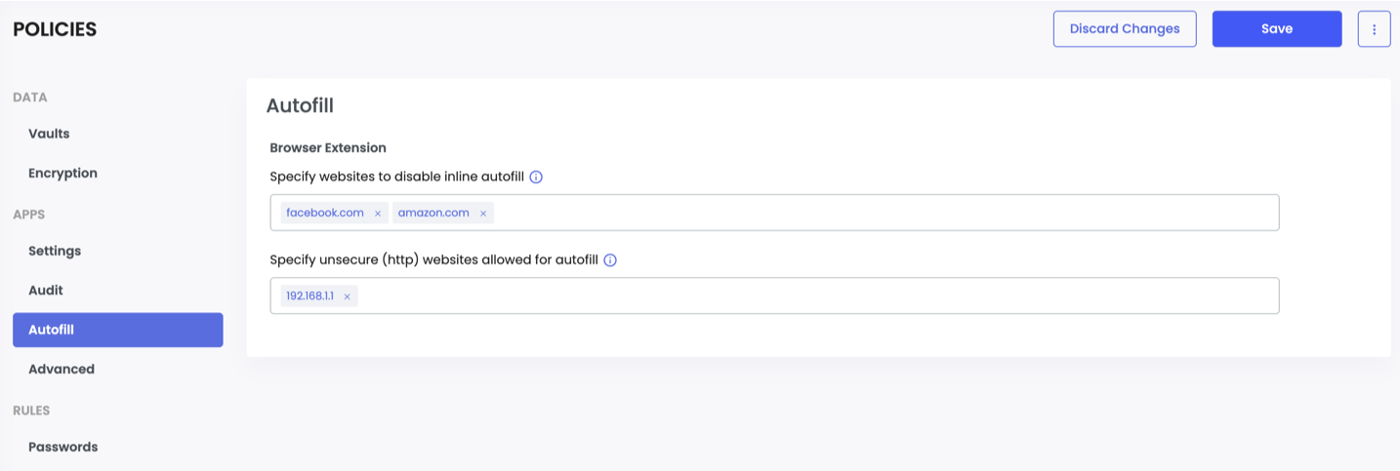Click 'Specify unsecure (http) websites allowed' label
Image resolution: width=1400 pixels, height=471 pixels.
tap(434, 260)
